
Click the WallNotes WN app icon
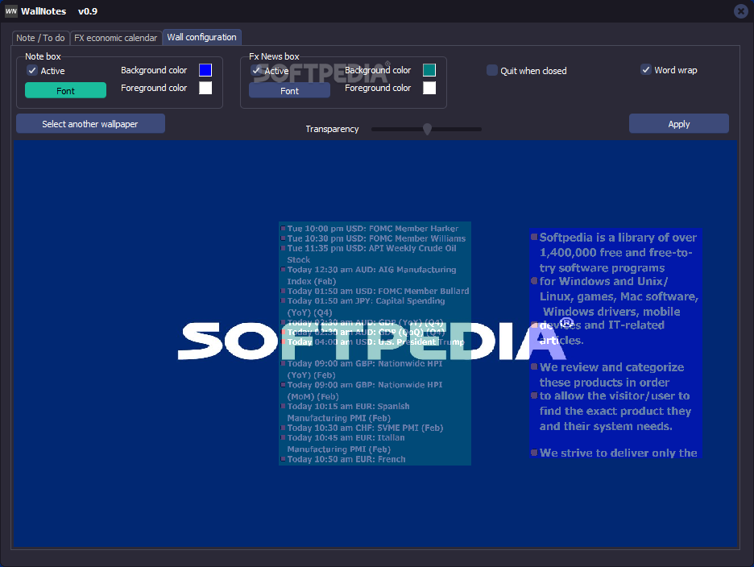click(x=11, y=11)
